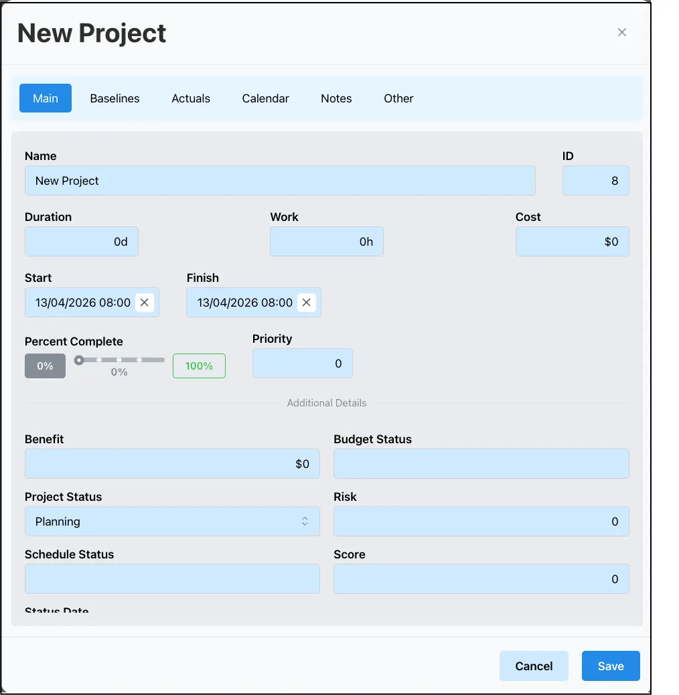Clear the Start date value
Image resolution: width=679 pixels, height=695 pixels.
pyautogui.click(x=145, y=302)
